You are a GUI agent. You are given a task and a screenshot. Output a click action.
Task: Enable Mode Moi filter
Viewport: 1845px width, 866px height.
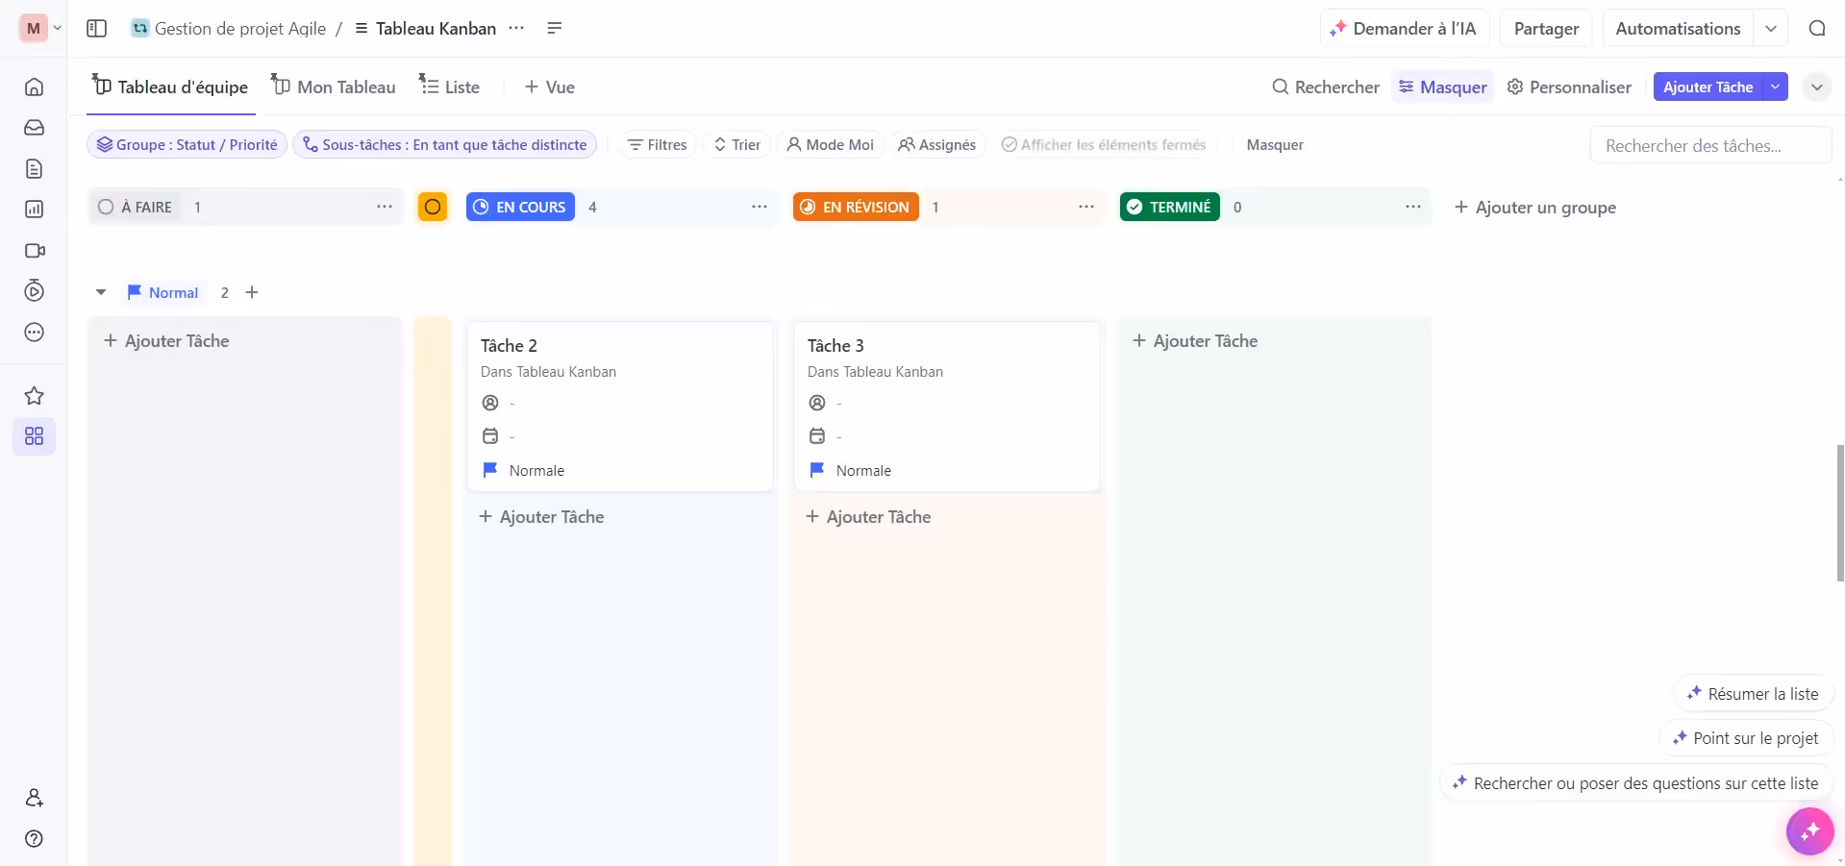pyautogui.click(x=830, y=145)
